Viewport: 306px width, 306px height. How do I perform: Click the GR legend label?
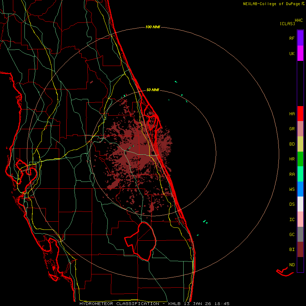pos(292,129)
